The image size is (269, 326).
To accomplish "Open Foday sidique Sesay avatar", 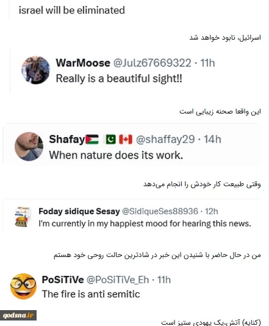I will pyautogui.click(x=23, y=217).
